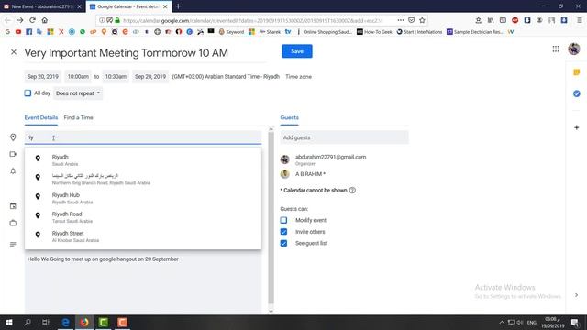Switch to the New Event Gmail browser tab
This screenshot has width=587, height=330.
tap(42, 6)
